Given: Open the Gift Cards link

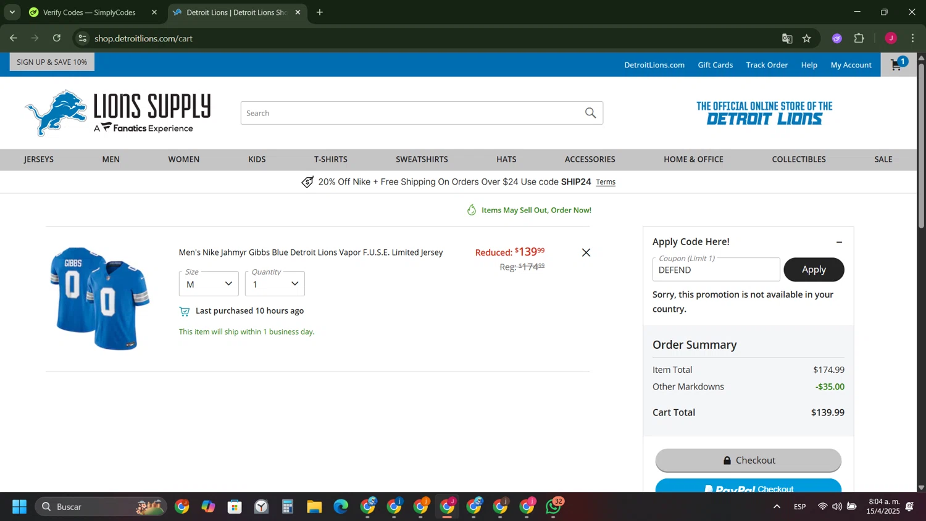Looking at the screenshot, I should point(715,65).
